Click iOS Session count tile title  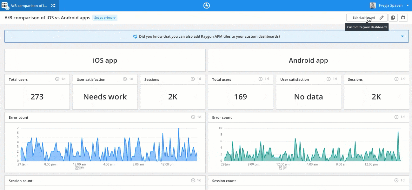pyautogui.click(x=21, y=181)
